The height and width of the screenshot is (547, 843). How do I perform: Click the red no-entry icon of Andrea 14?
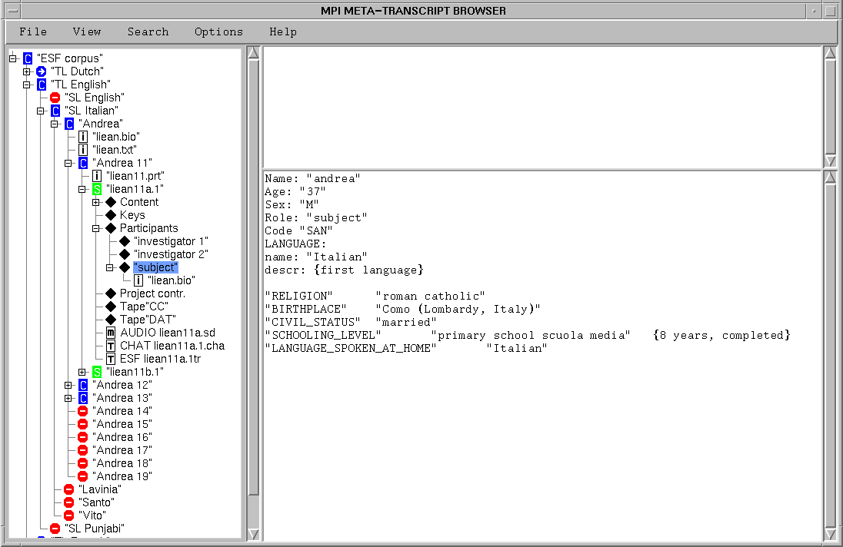(83, 411)
